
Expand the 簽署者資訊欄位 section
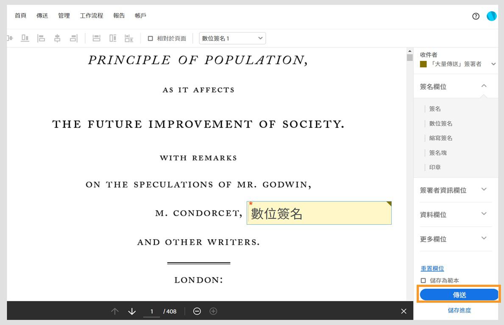(x=484, y=189)
